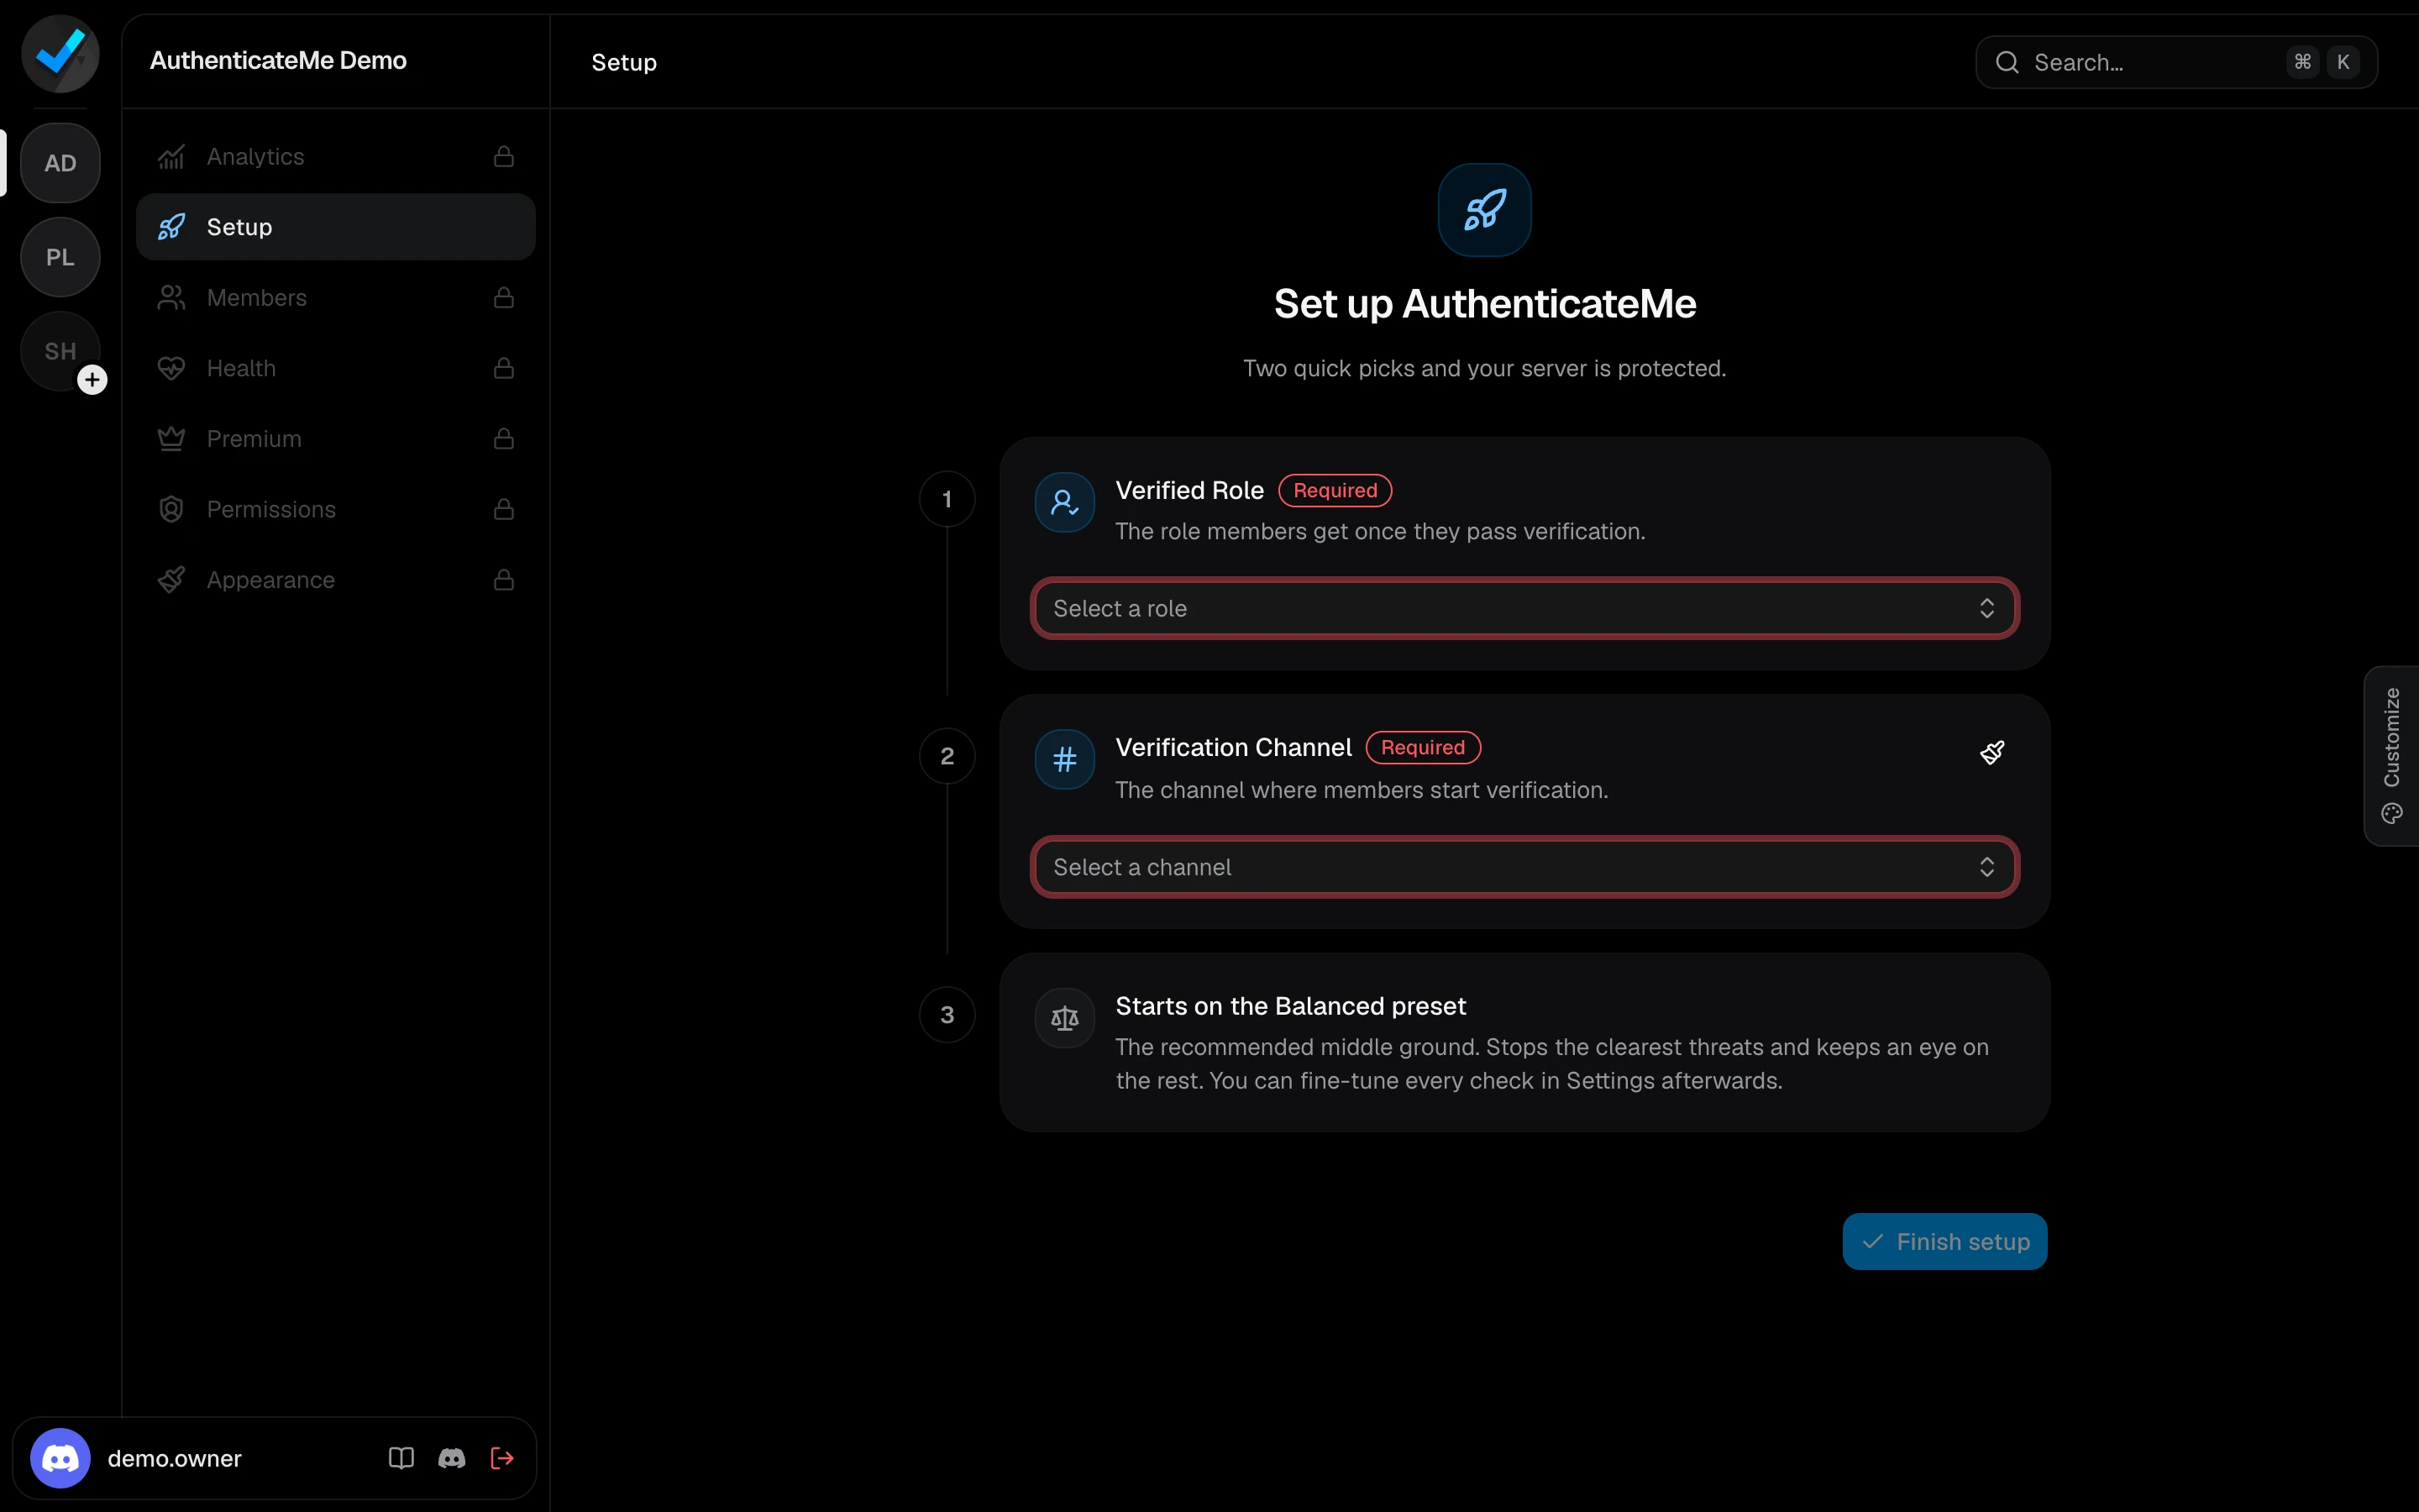Click the lock icon next to Analytics
Screen dimensions: 2419x1512
504,156
